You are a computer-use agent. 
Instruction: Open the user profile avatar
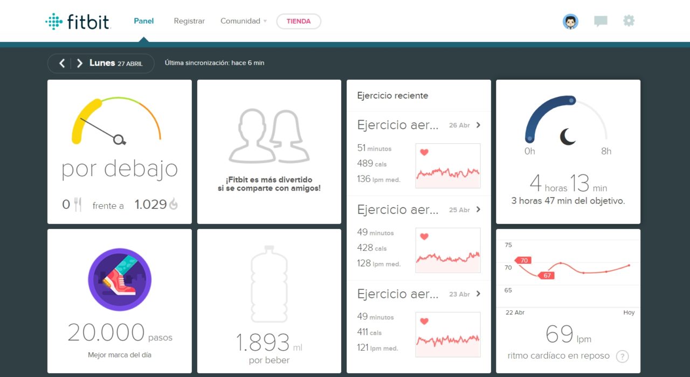point(570,22)
